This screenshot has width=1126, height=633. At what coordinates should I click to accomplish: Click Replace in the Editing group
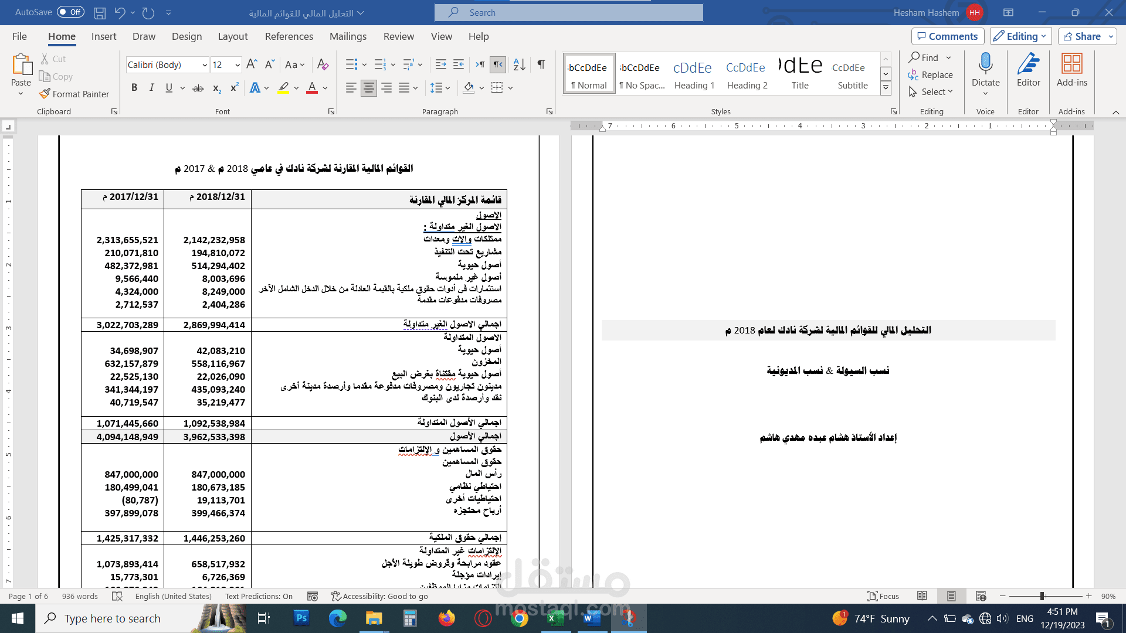(x=931, y=75)
